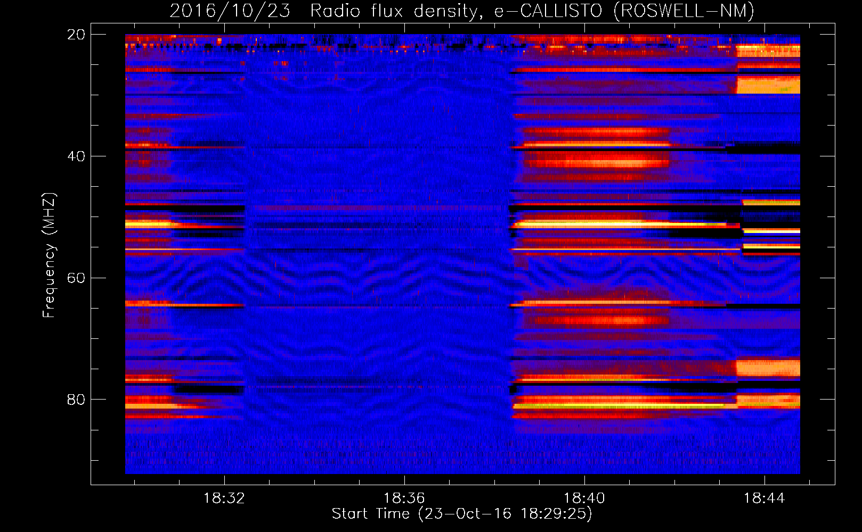Image resolution: width=862 pixels, height=532 pixels.
Task: Click the '40' frequency tick label
Action: pos(76,156)
